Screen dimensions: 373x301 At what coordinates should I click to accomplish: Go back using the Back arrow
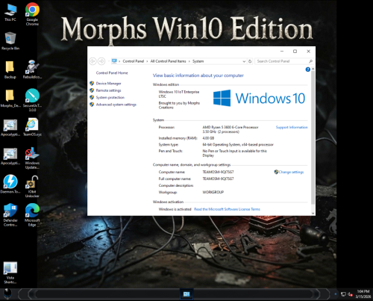93,61
